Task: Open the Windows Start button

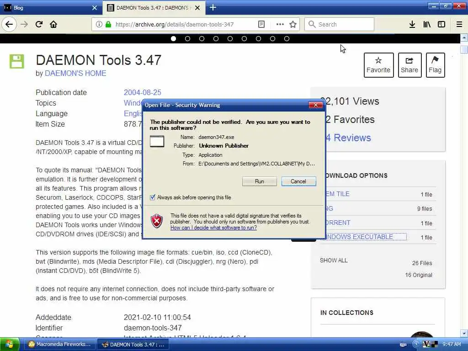Action: coord(10,345)
